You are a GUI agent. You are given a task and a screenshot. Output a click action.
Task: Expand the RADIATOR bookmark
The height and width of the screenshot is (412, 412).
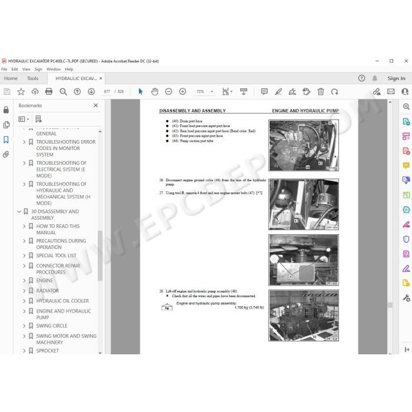(x=24, y=291)
